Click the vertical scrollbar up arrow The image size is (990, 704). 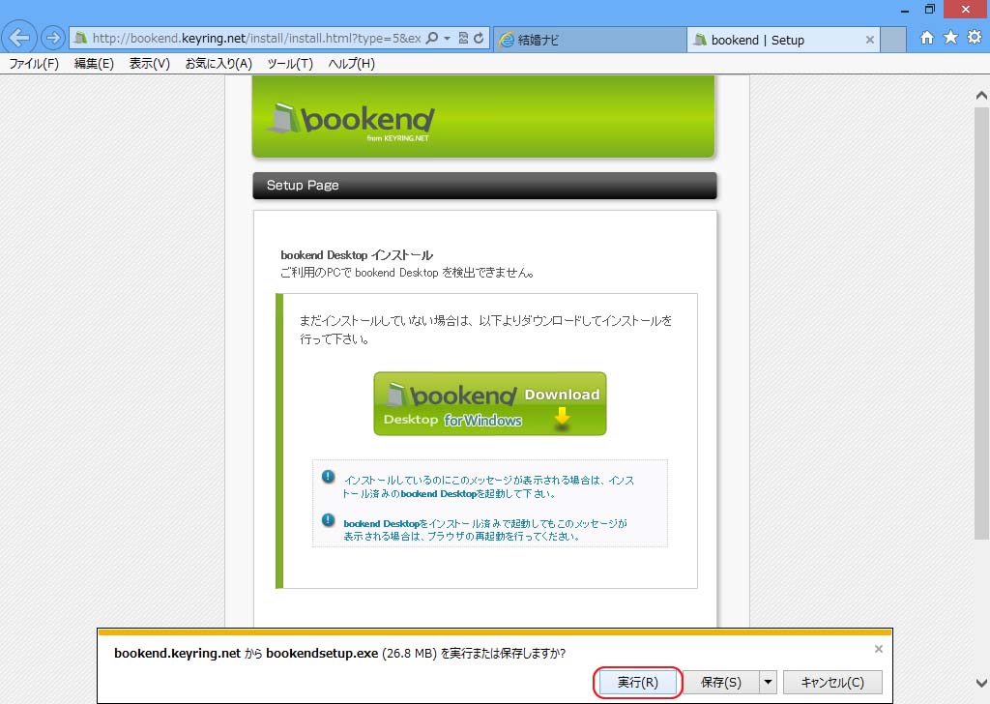pyautogui.click(x=981, y=96)
